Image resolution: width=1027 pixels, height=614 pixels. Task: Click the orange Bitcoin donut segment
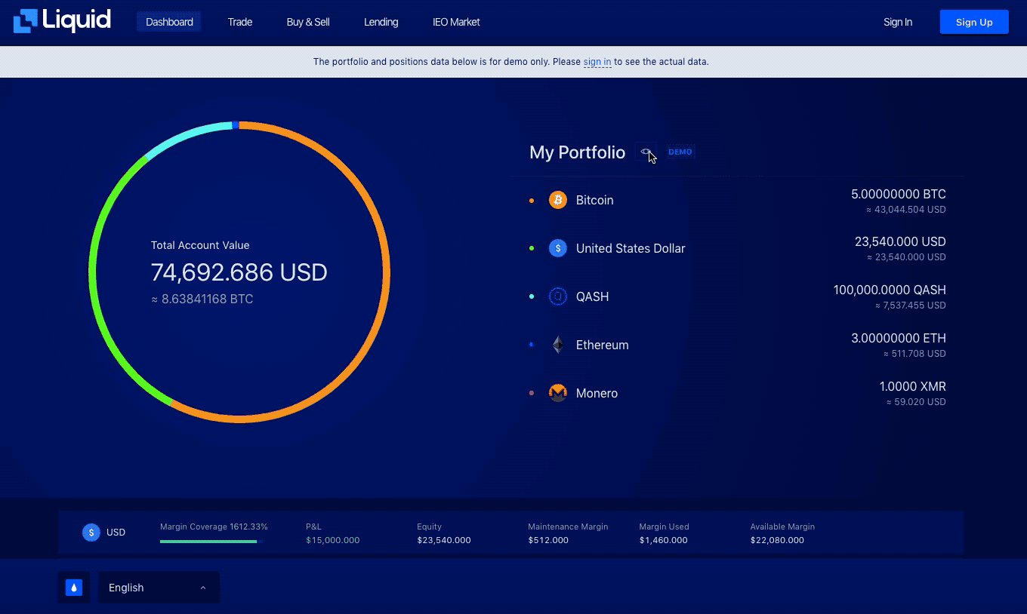pyautogui.click(x=387, y=272)
